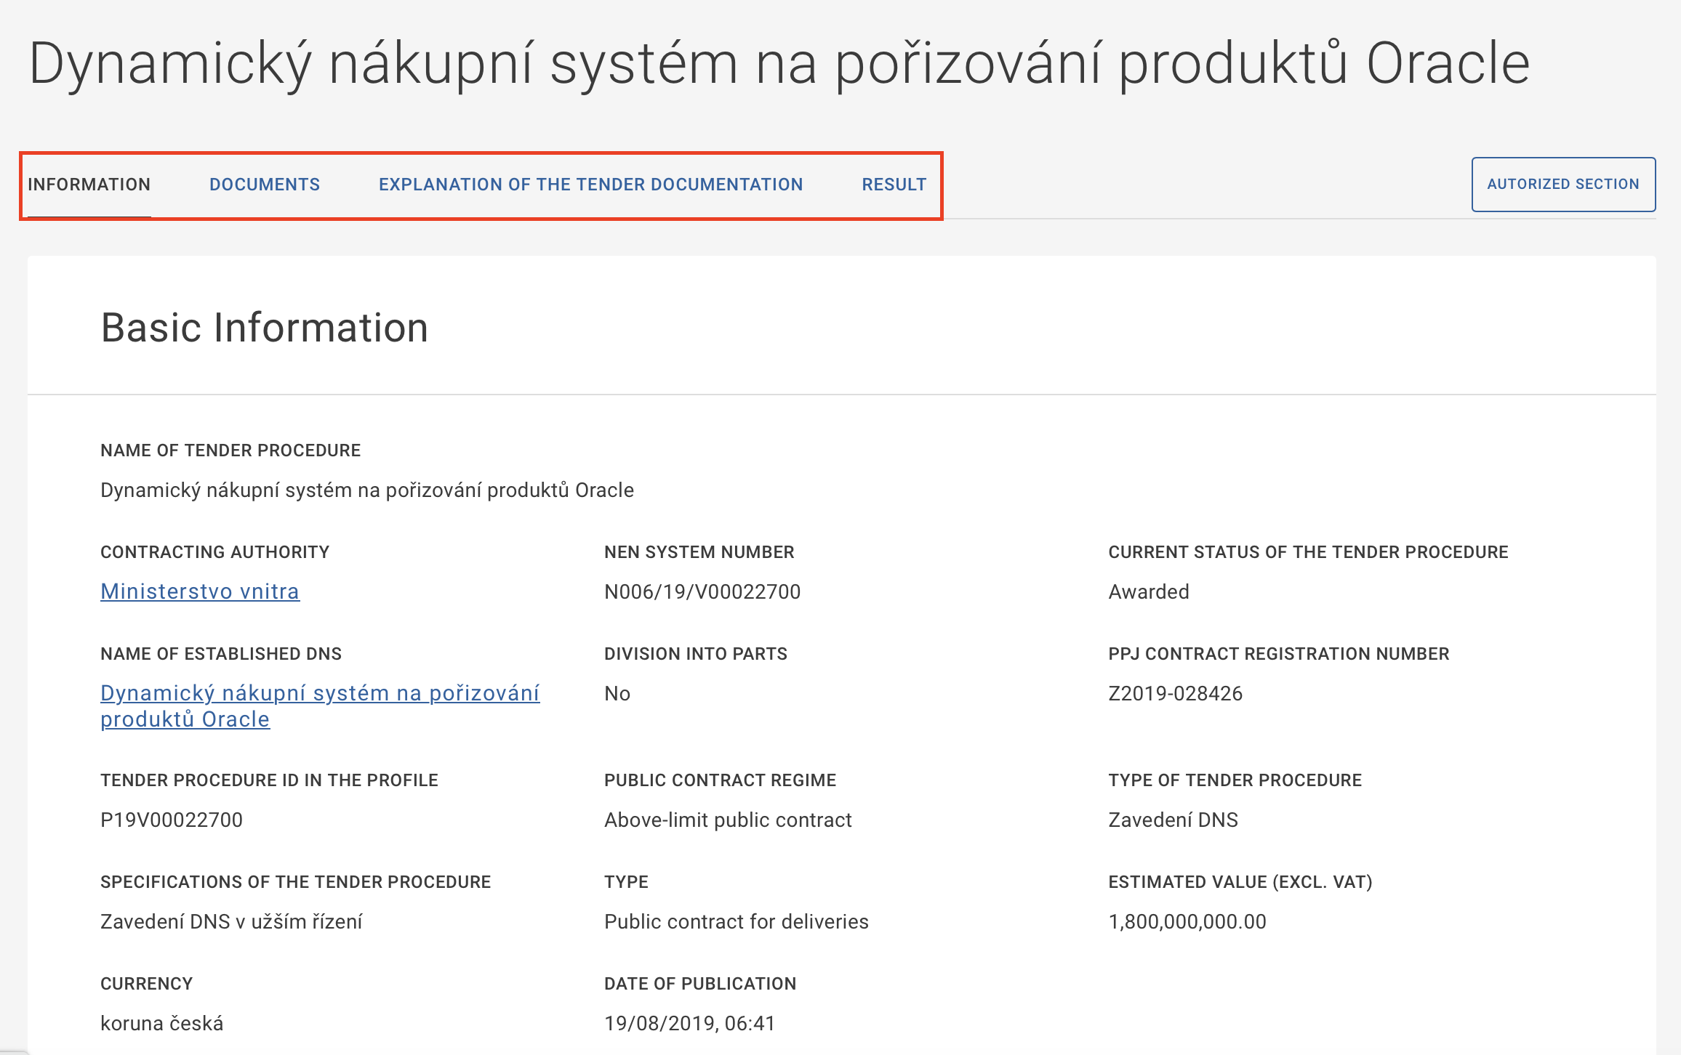The image size is (1681, 1055).
Task: Click the Above-limit public contract value
Action: click(728, 820)
